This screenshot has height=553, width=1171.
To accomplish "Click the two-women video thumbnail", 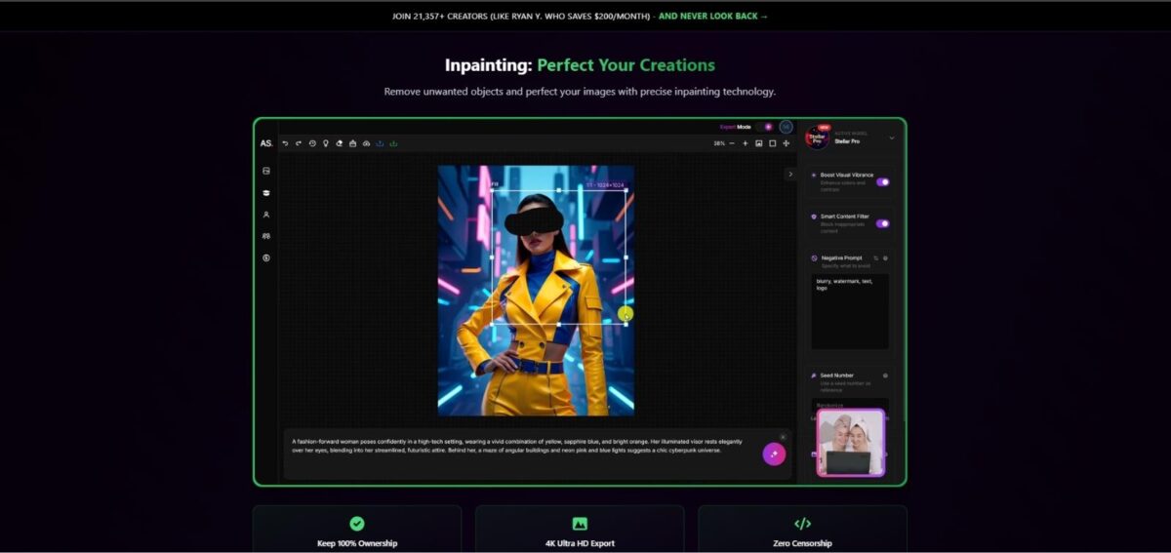I will click(851, 443).
